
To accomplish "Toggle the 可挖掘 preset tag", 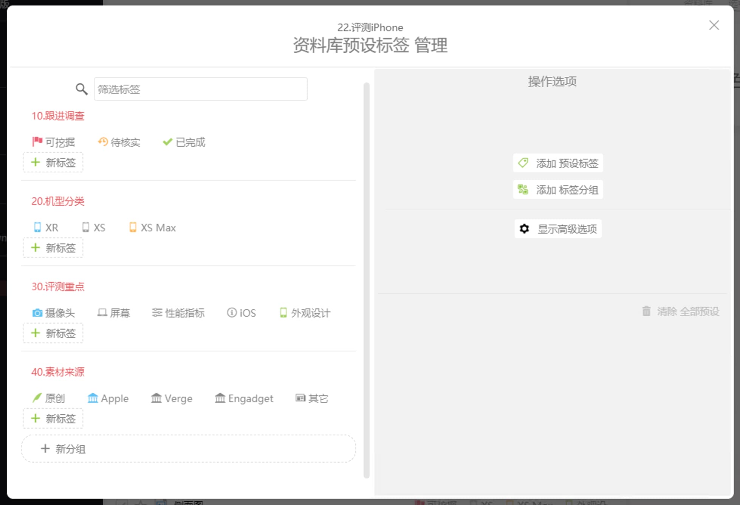I will click(x=54, y=142).
